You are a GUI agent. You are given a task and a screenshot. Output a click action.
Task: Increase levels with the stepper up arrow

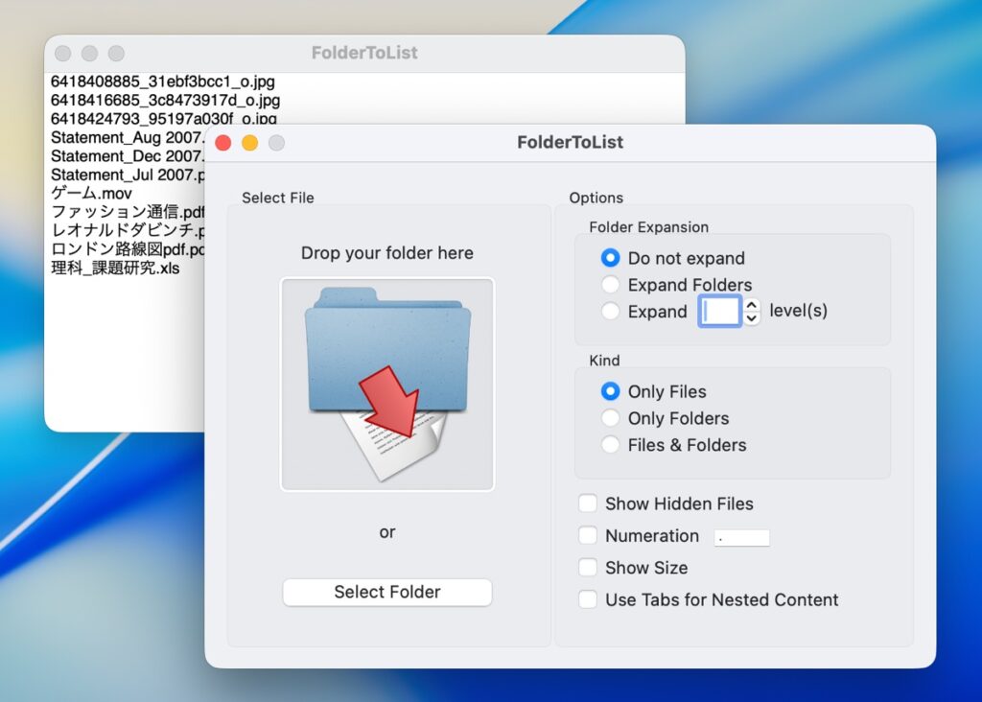pos(752,306)
